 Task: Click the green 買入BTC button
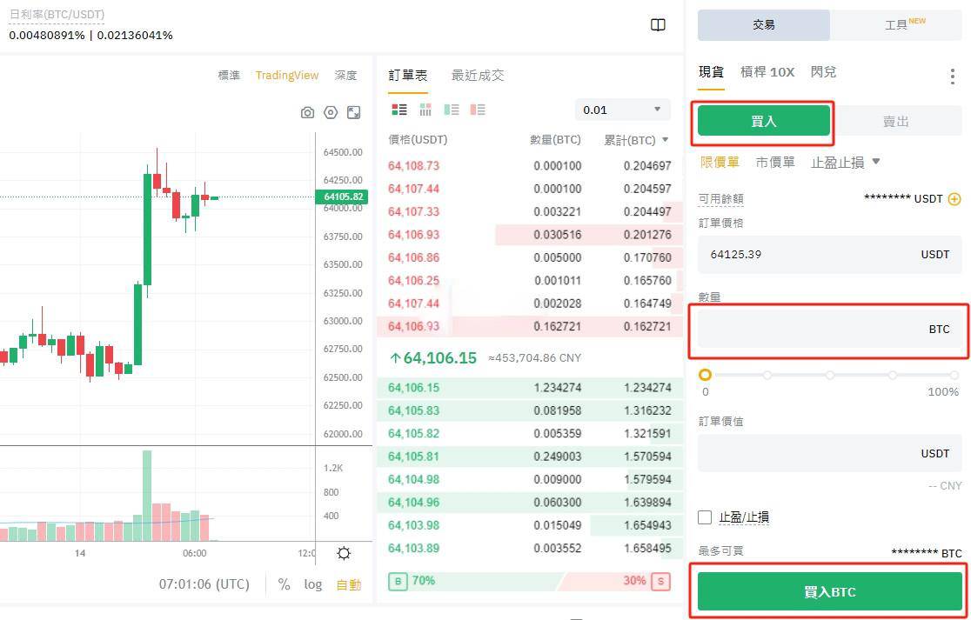click(x=828, y=591)
